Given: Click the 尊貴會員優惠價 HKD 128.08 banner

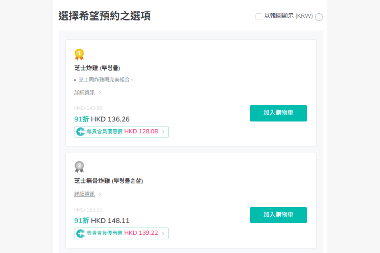Looking at the screenshot, I should tap(122, 132).
